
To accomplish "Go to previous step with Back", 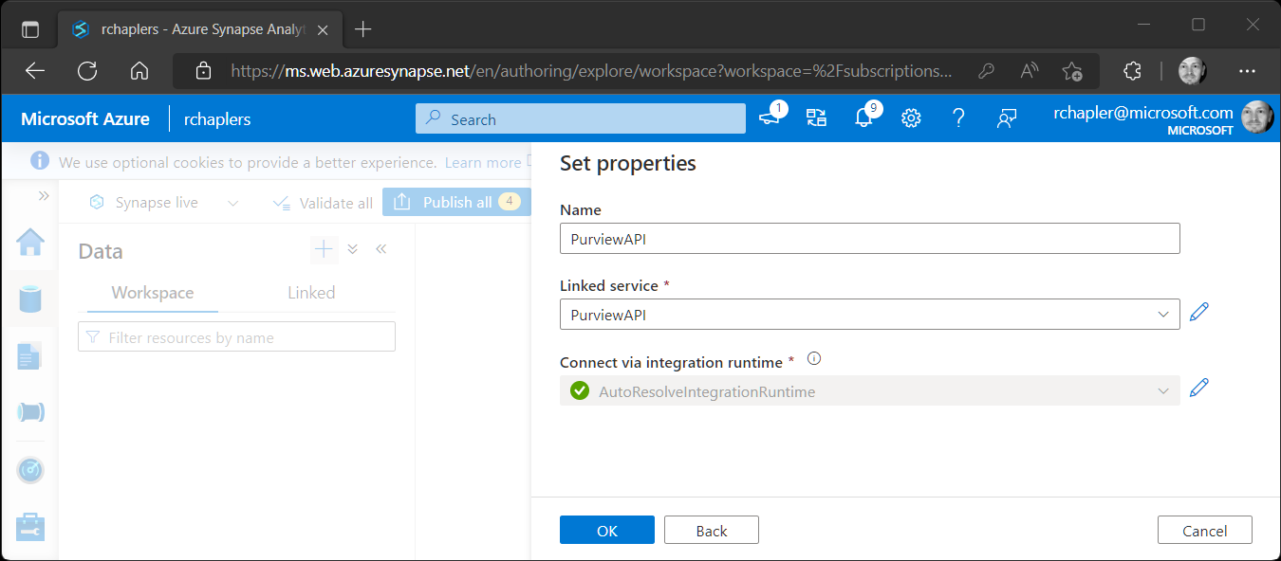I will coord(712,531).
